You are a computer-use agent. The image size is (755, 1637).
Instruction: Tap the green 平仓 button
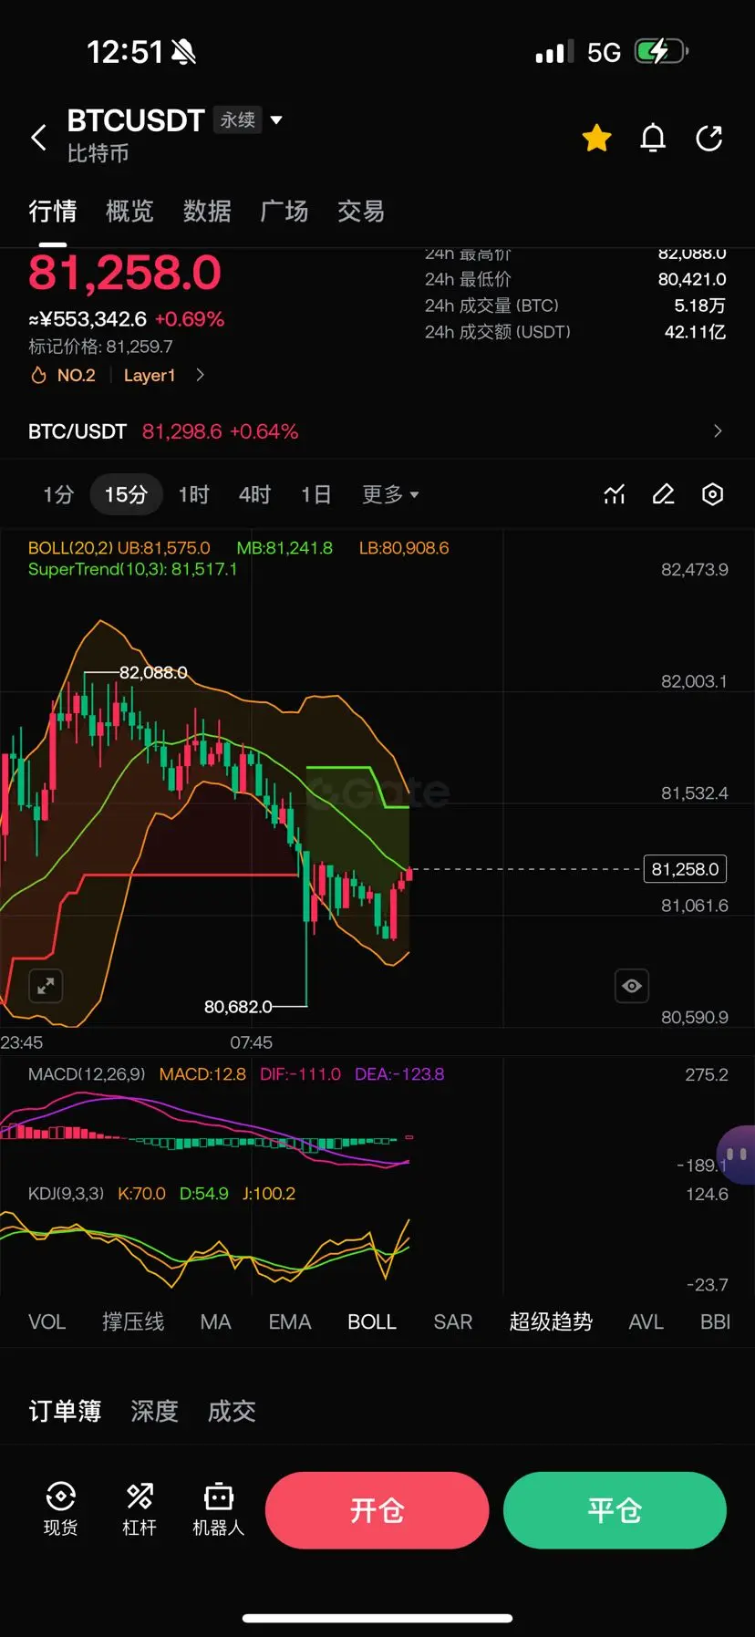click(x=615, y=1510)
